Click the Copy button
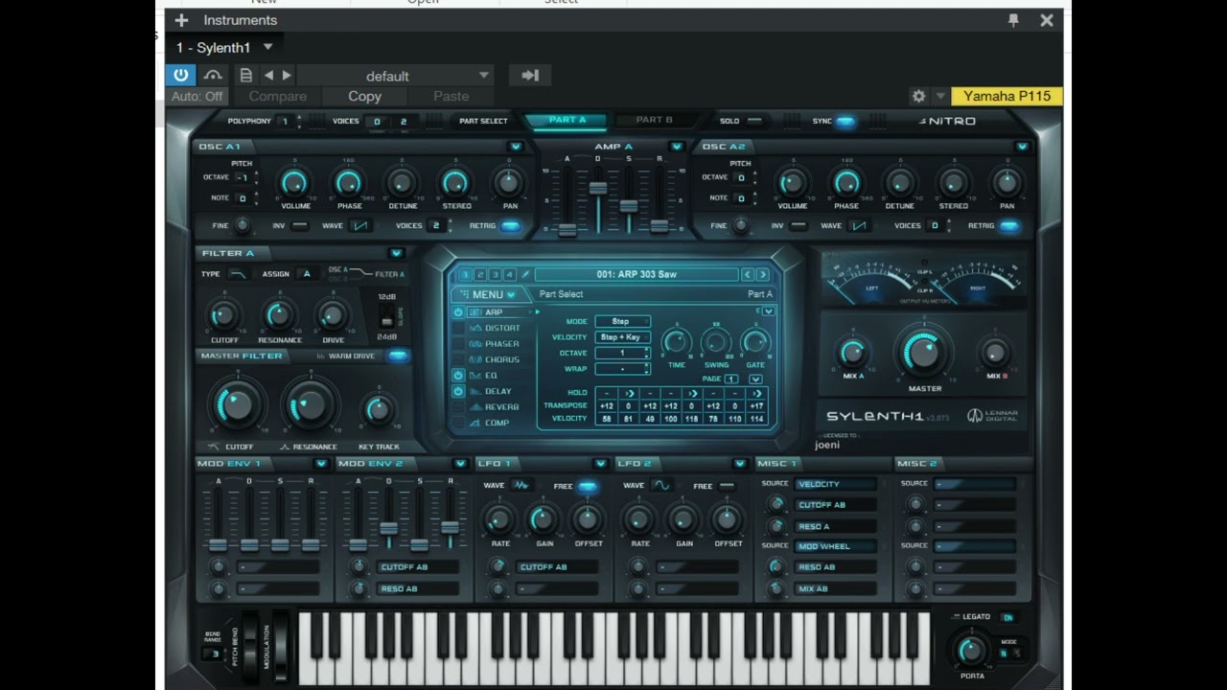 point(364,97)
